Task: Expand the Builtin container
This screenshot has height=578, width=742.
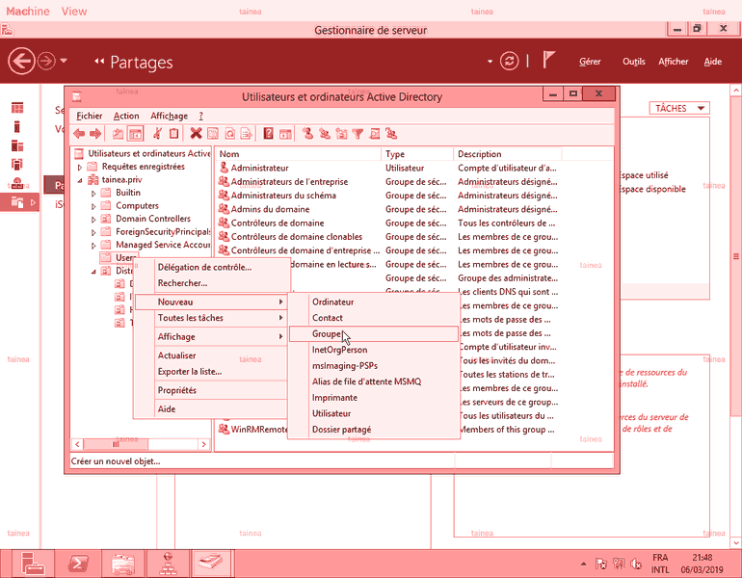Action: [x=93, y=193]
